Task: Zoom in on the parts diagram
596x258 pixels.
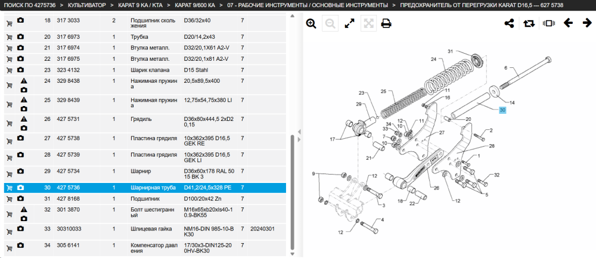Action: pos(311,24)
